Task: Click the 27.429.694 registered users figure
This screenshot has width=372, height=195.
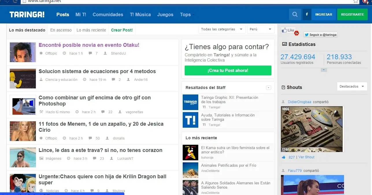Action: [x=298, y=57]
